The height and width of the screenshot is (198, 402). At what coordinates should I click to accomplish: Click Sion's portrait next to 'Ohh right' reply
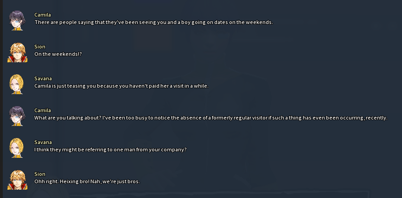click(17, 180)
